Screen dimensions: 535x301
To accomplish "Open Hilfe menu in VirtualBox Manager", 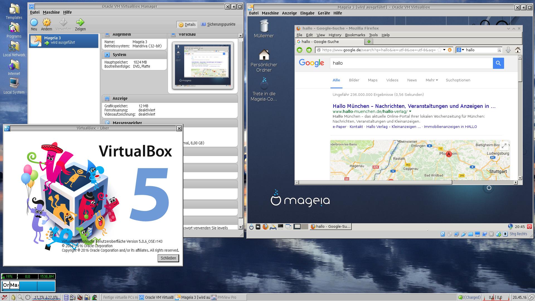I will (x=67, y=12).
